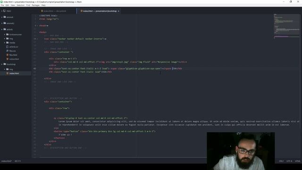302x170 pixels.
Task: Click the file icon on the active tab
Action: [82, 11]
